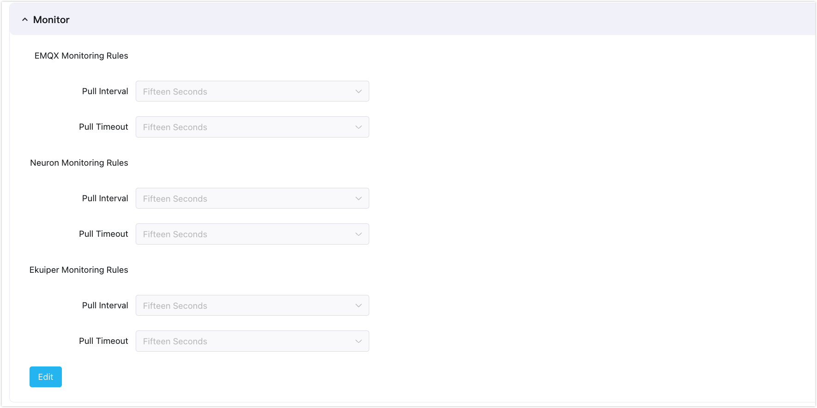Screen dimensions: 817x408
Task: Click Pull Interval label under EMQX rules
Action: point(105,91)
